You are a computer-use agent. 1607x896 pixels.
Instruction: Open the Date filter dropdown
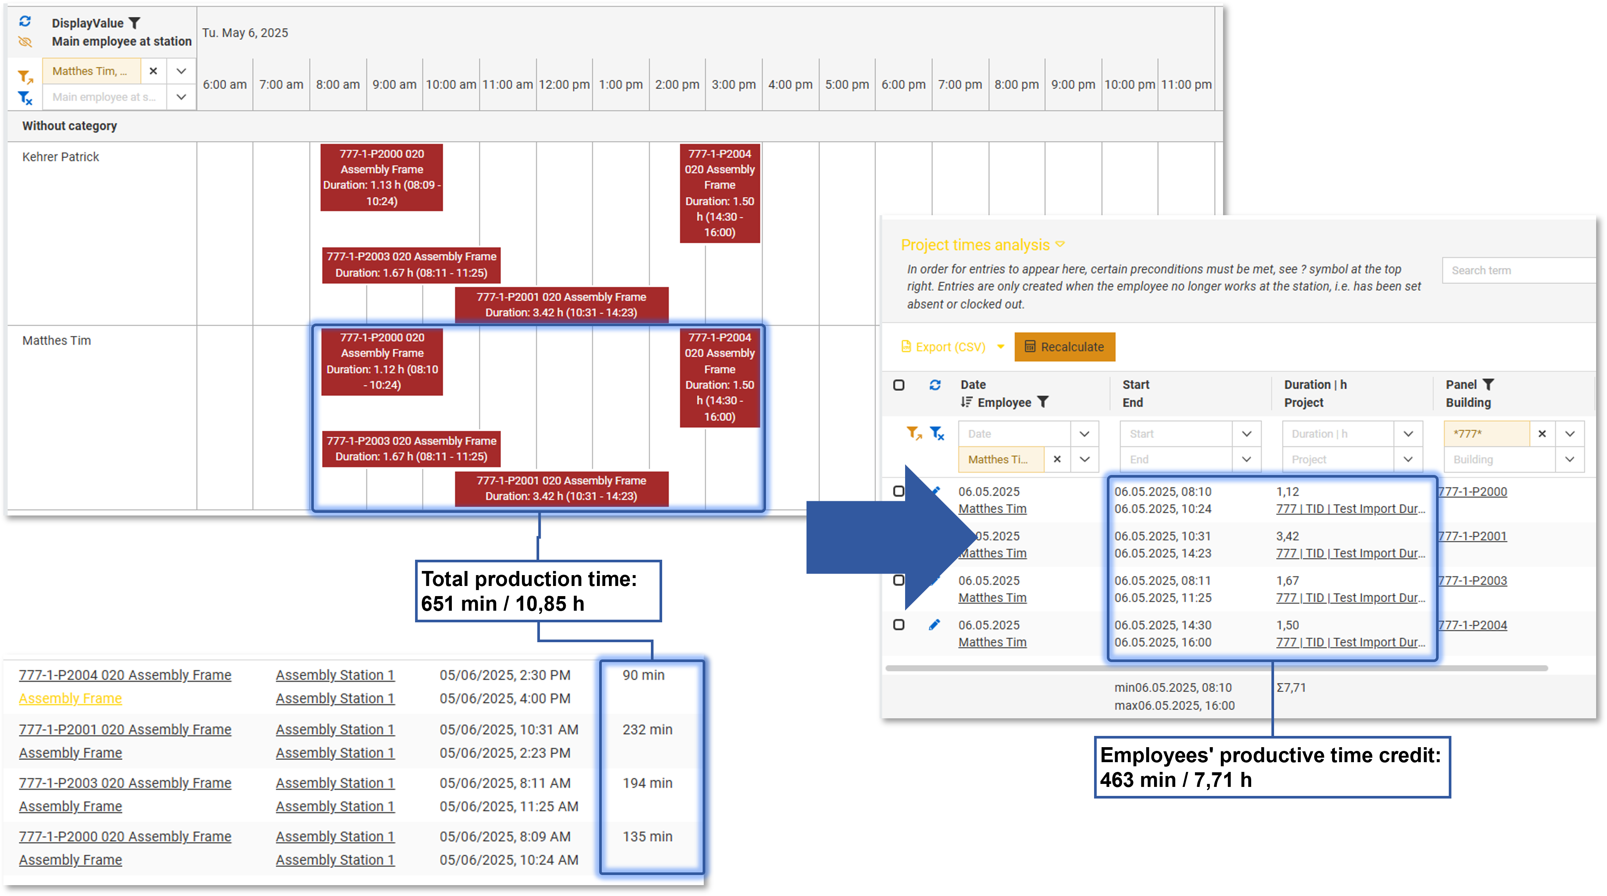click(x=1084, y=434)
